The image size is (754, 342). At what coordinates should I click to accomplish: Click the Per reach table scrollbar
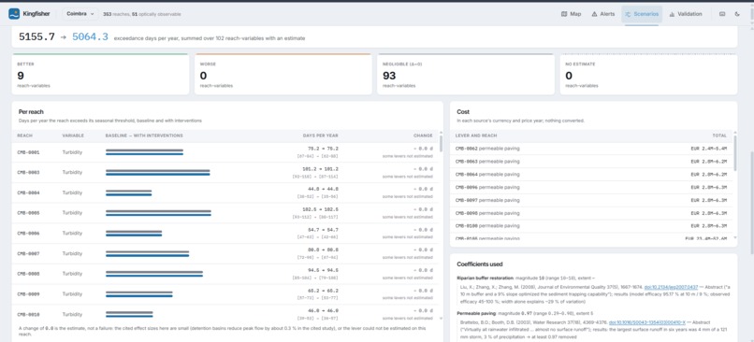pos(441,144)
